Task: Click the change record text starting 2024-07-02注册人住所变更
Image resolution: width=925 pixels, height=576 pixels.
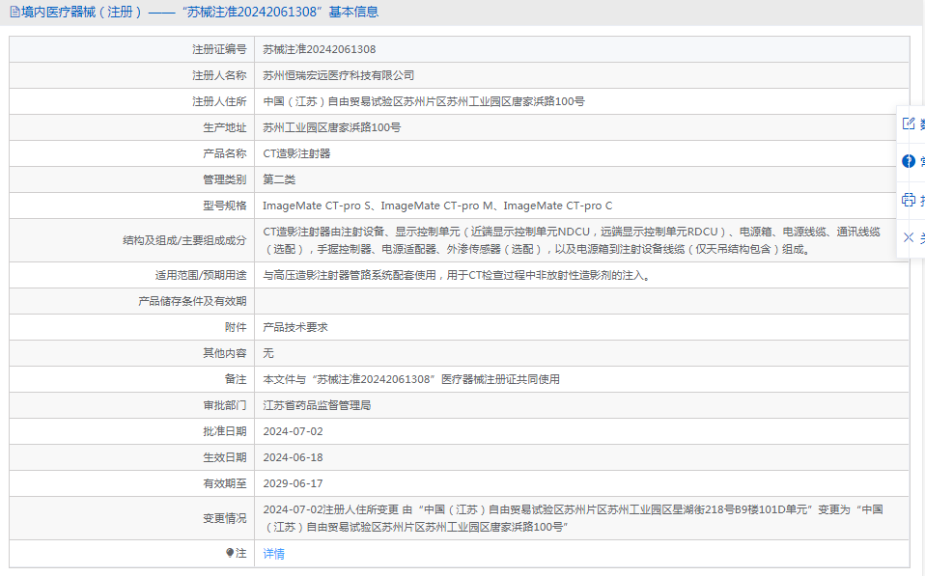Action: point(573,518)
